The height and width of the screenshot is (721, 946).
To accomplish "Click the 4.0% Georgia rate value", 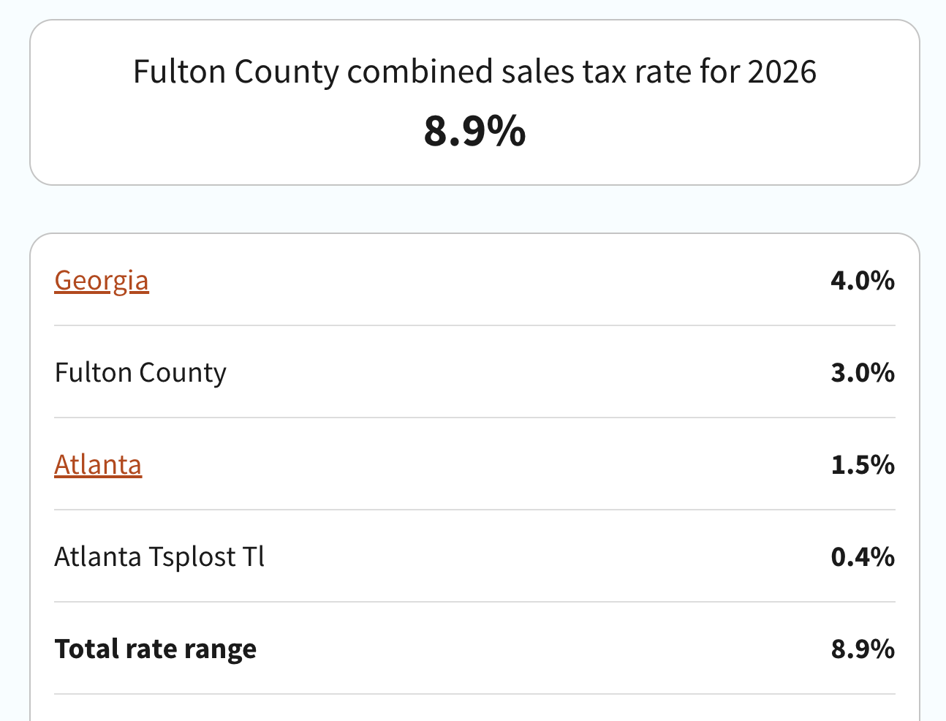I will pos(862,281).
